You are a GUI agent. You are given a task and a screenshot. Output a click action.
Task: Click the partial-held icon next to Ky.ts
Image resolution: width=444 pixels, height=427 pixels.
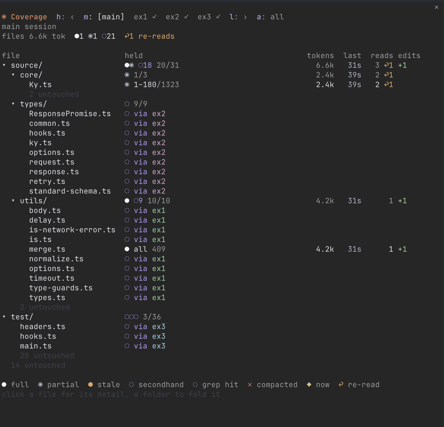coord(127,85)
